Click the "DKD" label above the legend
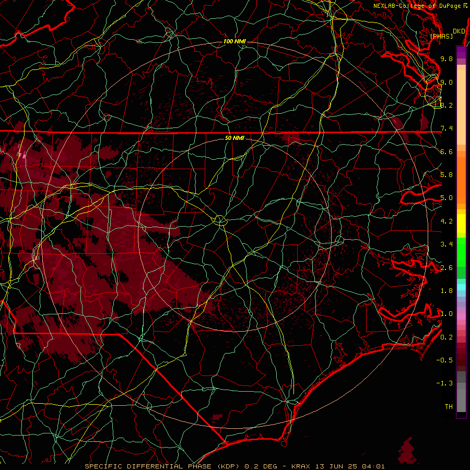Viewport: 470px width, 470px height. coord(459,31)
